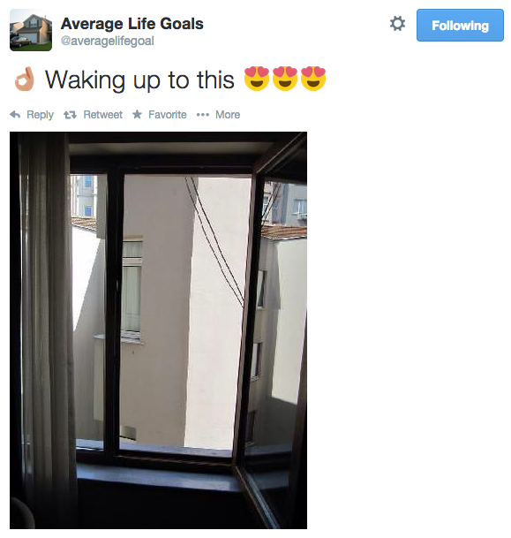Click the reply arrow icon
511x538 pixels.
[15, 114]
